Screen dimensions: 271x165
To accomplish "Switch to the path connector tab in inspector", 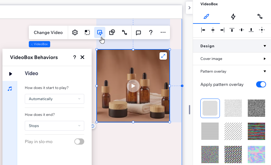I will (x=260, y=17).
